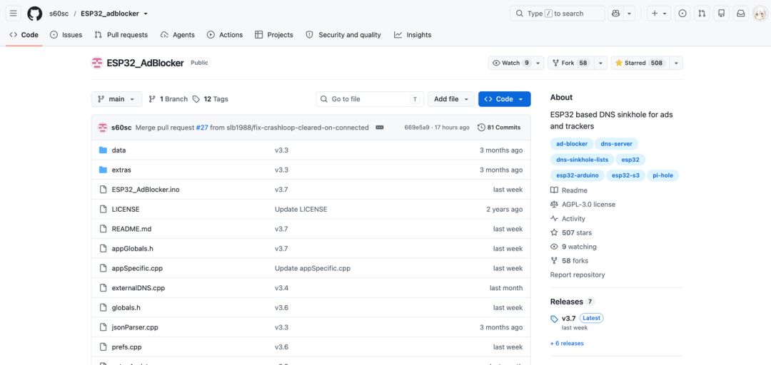Open the green Code dropdown button
Image resolution: width=771 pixels, height=365 pixels.
coord(505,99)
